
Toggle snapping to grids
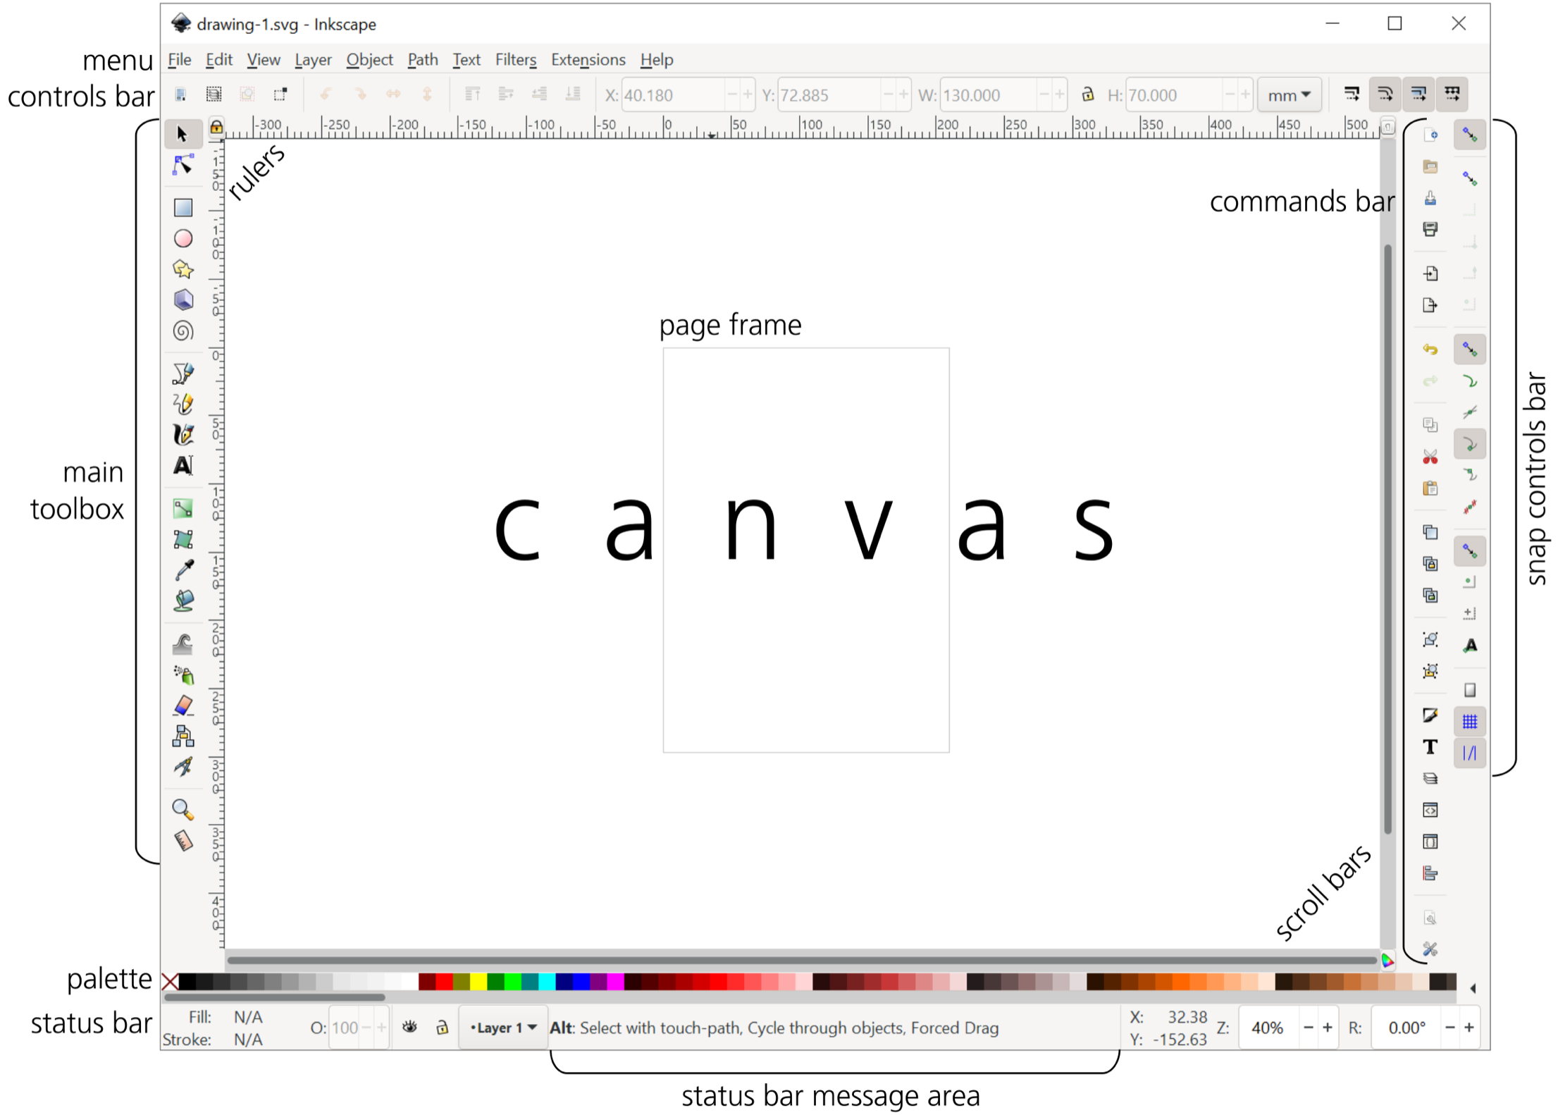[x=1469, y=722]
